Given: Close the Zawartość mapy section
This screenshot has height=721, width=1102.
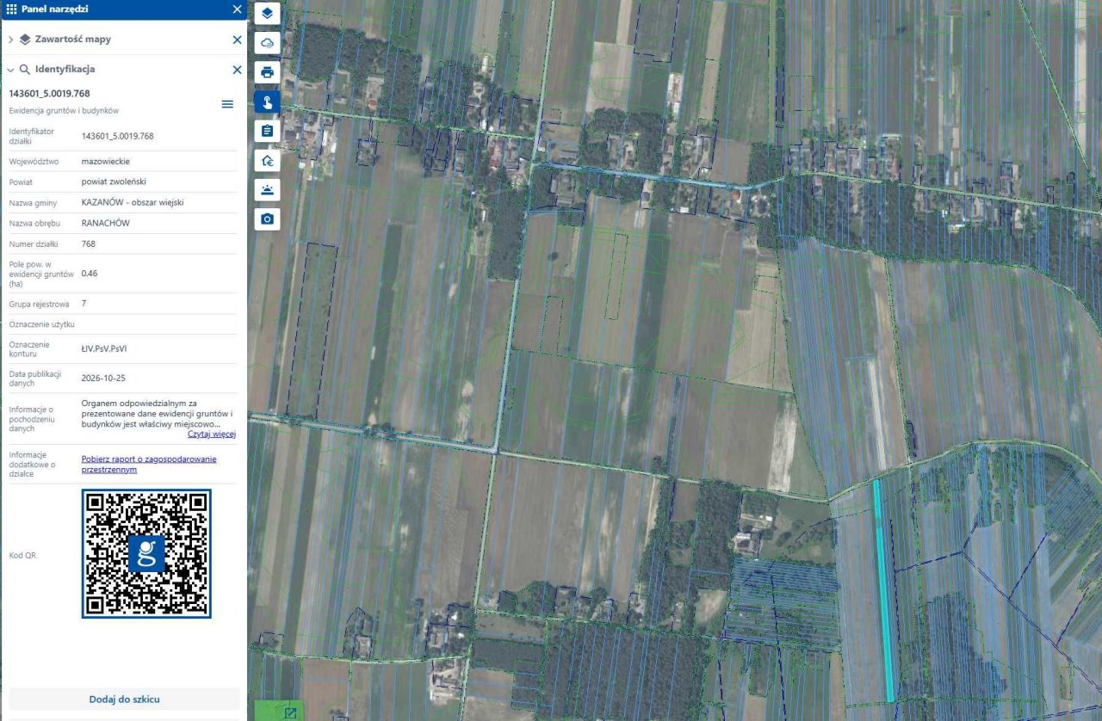Looking at the screenshot, I should click(x=237, y=40).
